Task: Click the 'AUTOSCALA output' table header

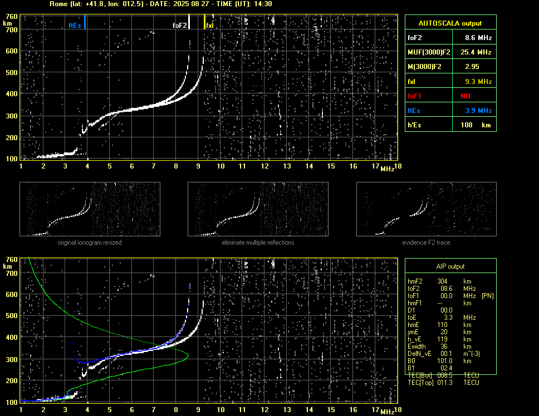Action: point(450,23)
